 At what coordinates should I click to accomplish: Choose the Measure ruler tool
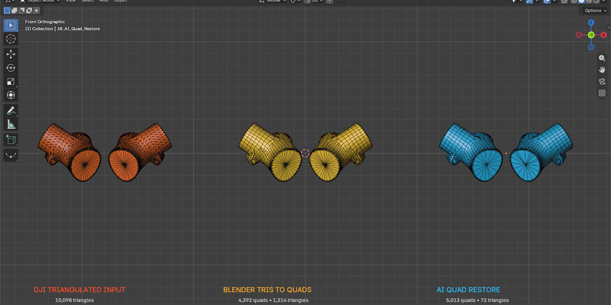click(x=11, y=124)
